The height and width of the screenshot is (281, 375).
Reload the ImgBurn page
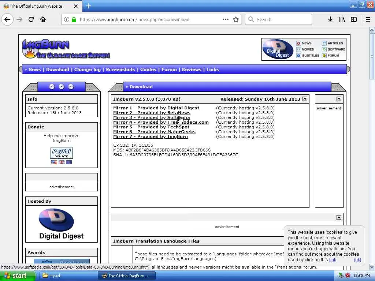pyautogui.click(x=31, y=19)
